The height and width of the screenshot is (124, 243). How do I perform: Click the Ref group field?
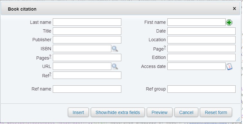(201, 89)
